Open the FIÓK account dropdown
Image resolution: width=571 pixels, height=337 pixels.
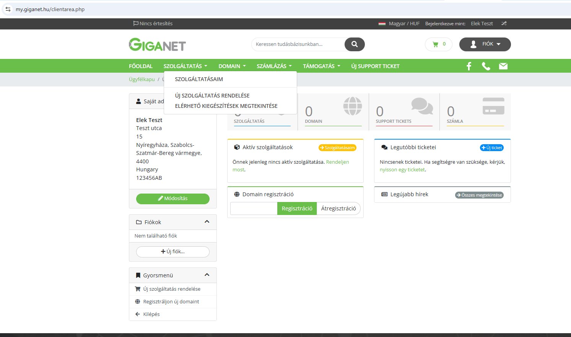tap(485, 44)
